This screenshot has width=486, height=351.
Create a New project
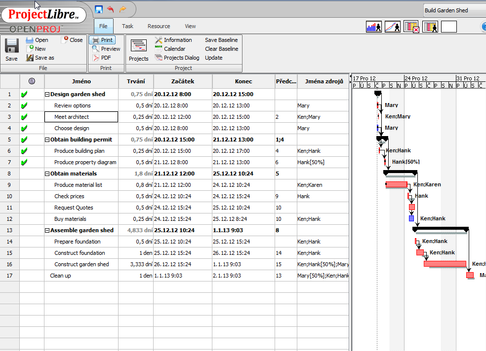[x=36, y=49]
